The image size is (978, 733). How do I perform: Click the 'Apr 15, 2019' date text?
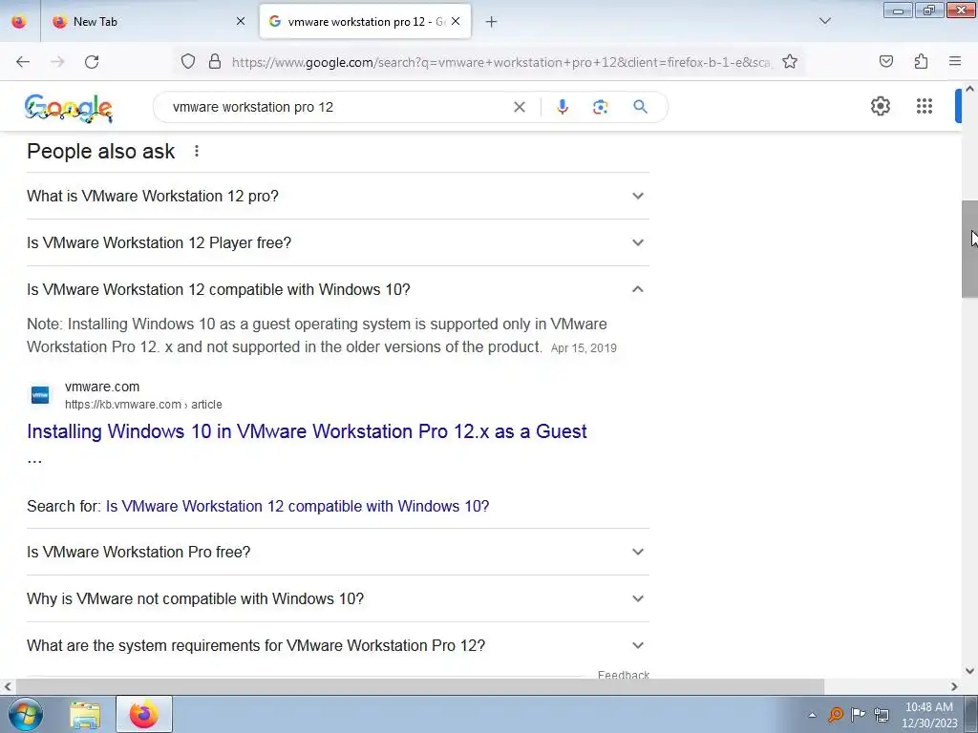tap(584, 347)
